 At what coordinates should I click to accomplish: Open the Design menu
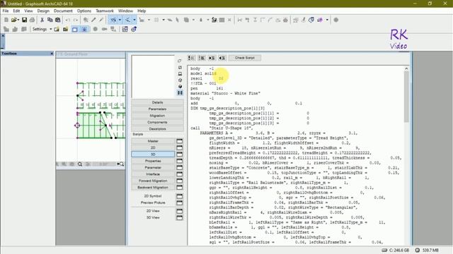point(43,11)
